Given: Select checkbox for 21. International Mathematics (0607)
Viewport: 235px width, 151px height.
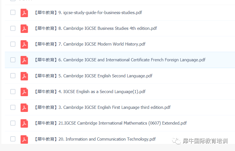Looking at the screenshot, I should pyautogui.click(x=13, y=123).
